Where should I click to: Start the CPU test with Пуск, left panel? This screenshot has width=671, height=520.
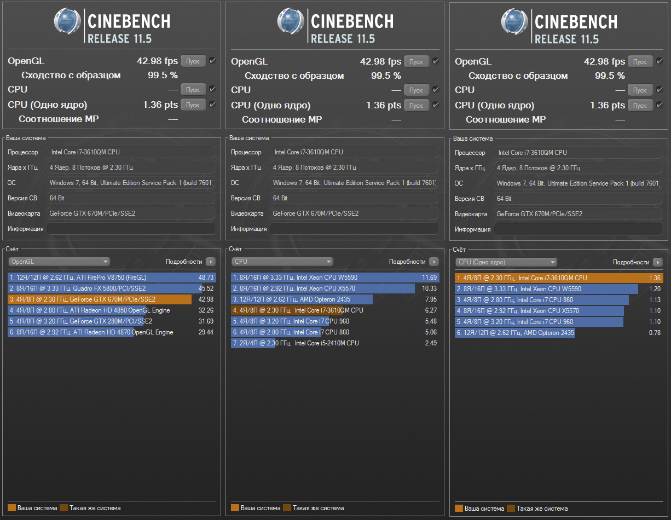point(193,89)
